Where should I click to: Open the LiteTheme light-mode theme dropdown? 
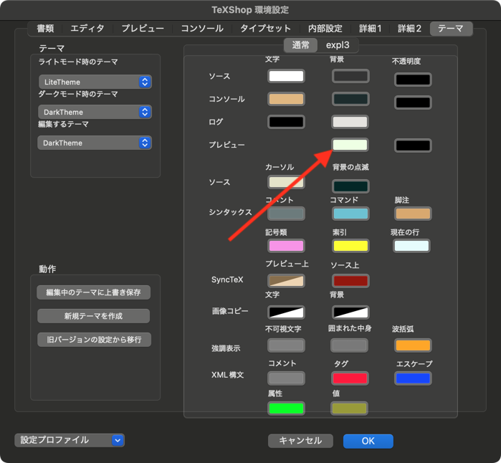click(x=95, y=82)
